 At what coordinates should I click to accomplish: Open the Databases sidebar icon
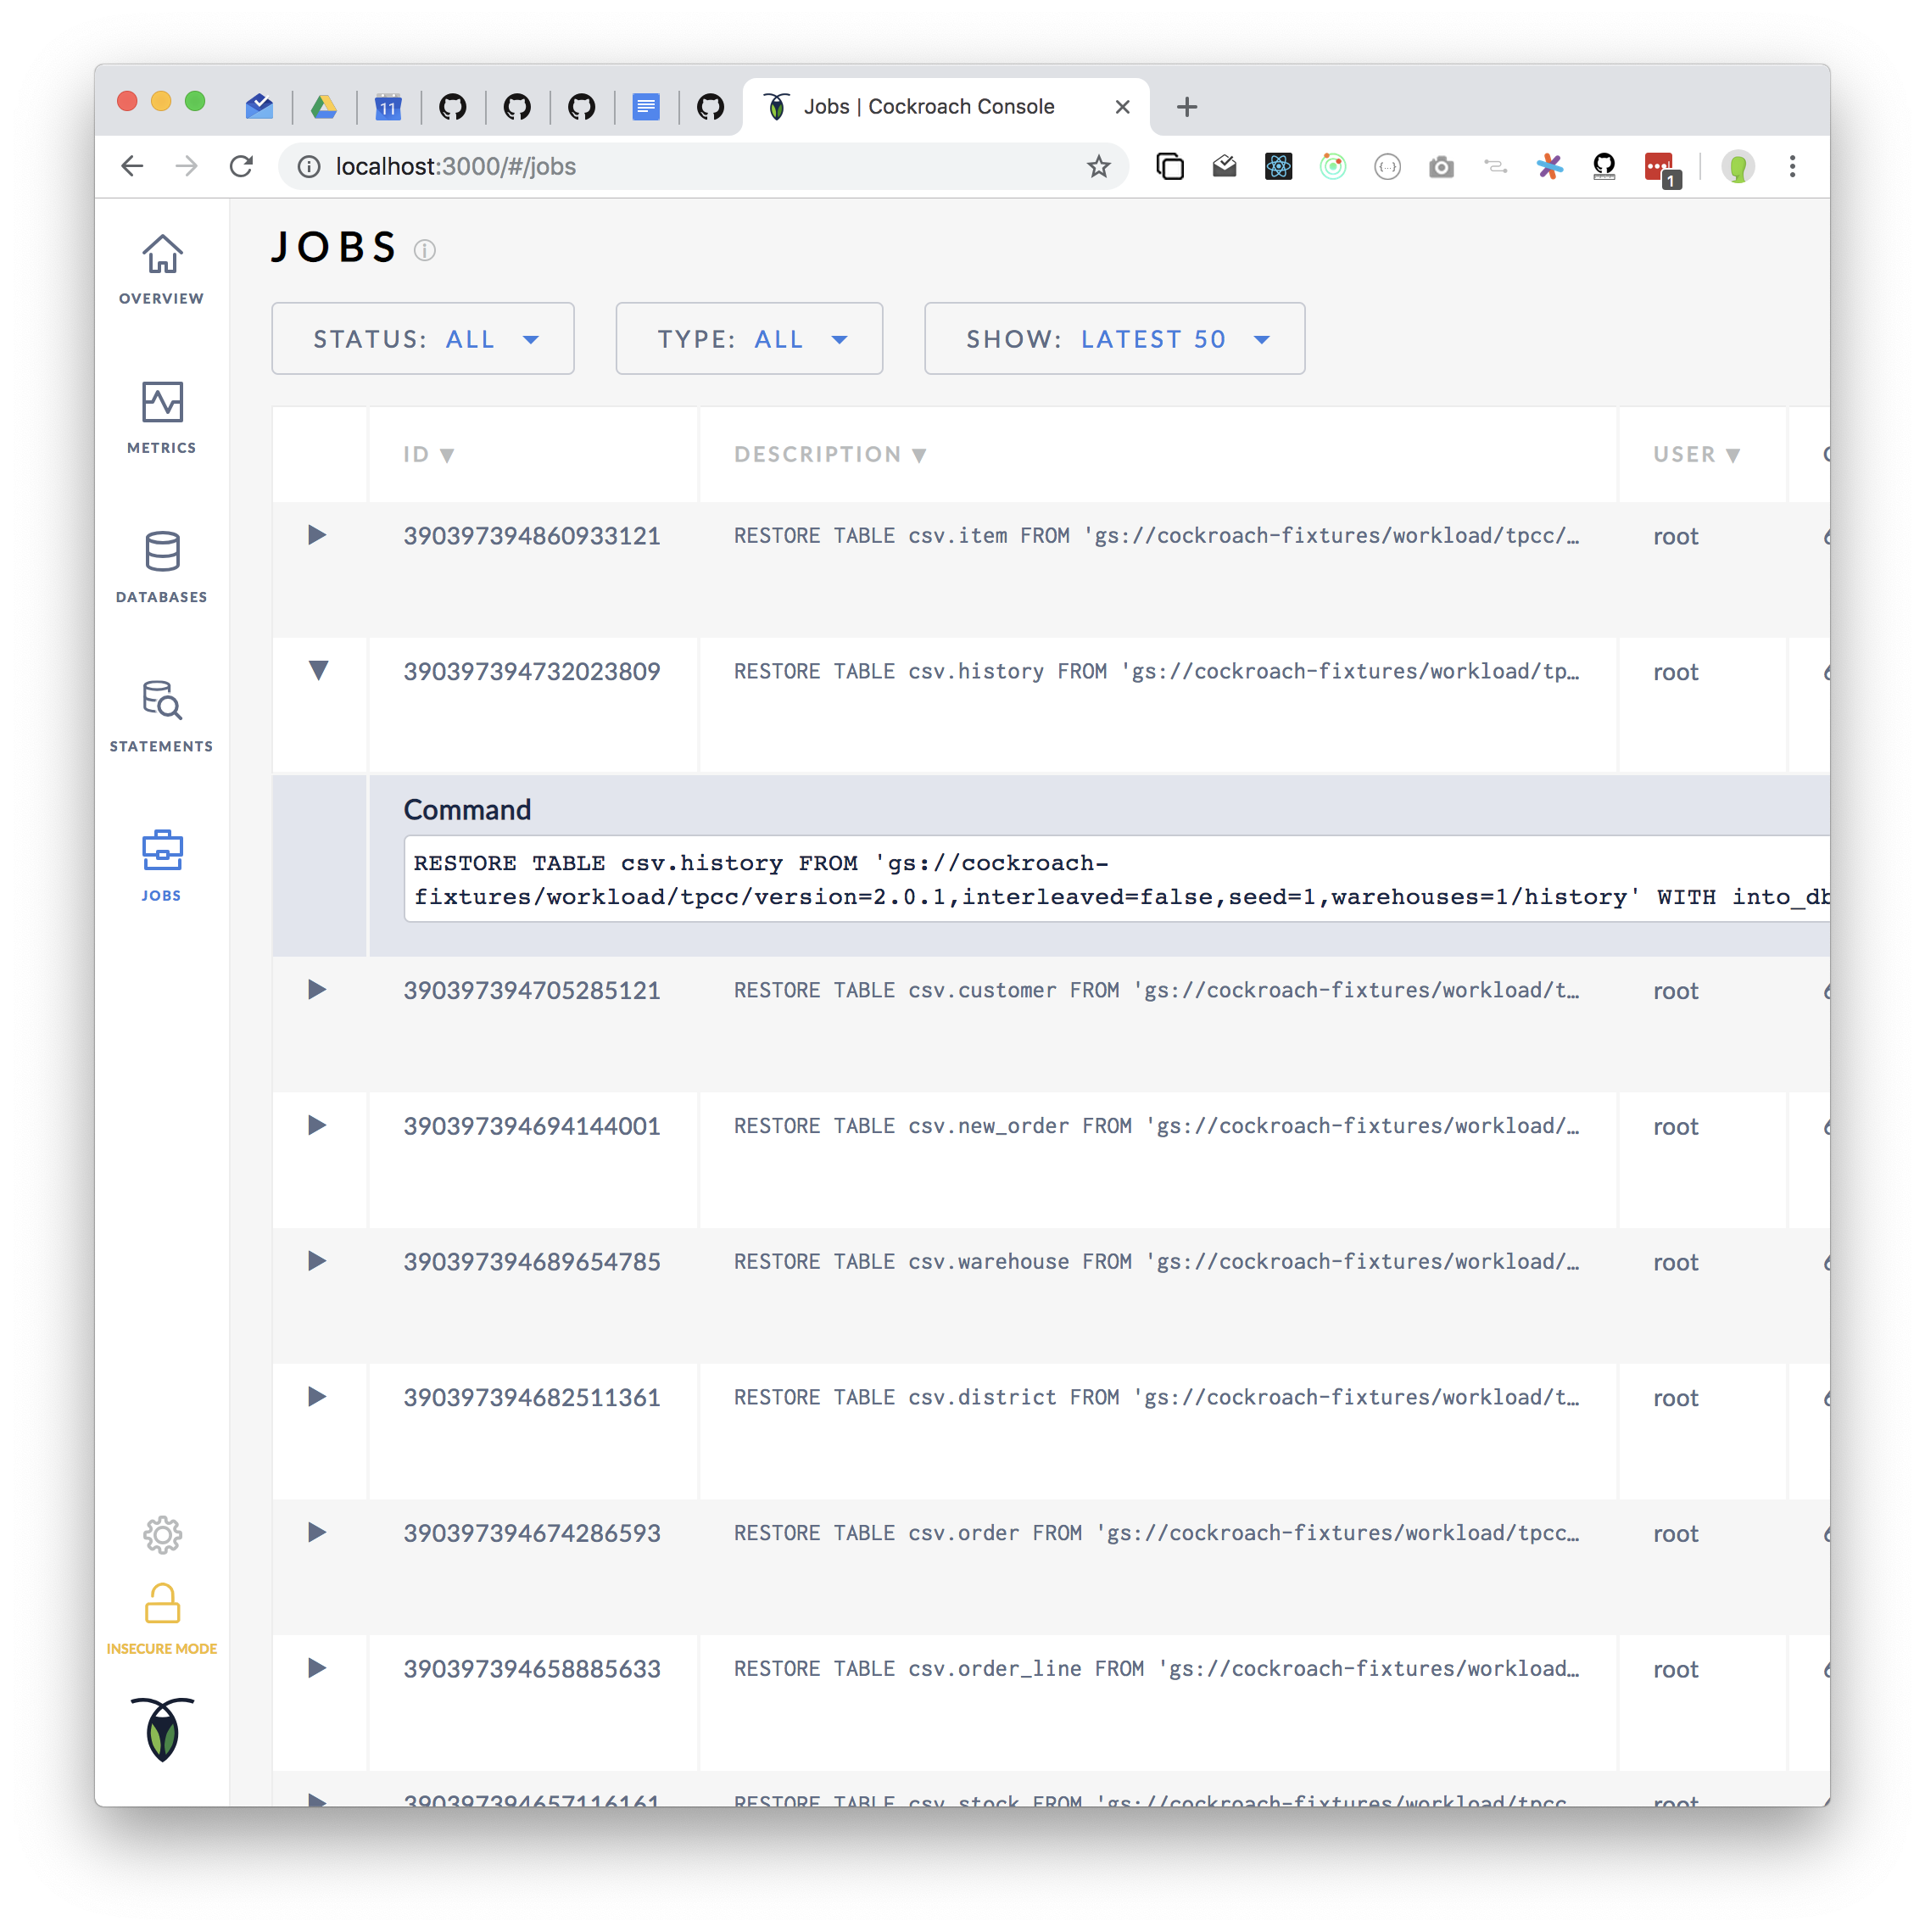pyautogui.click(x=162, y=553)
